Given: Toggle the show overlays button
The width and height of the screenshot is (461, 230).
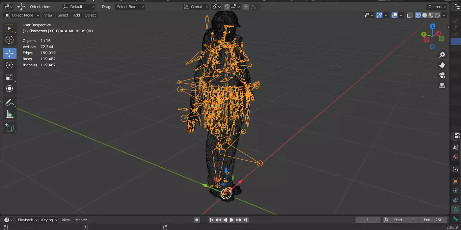Looking at the screenshot, I should (x=395, y=15).
